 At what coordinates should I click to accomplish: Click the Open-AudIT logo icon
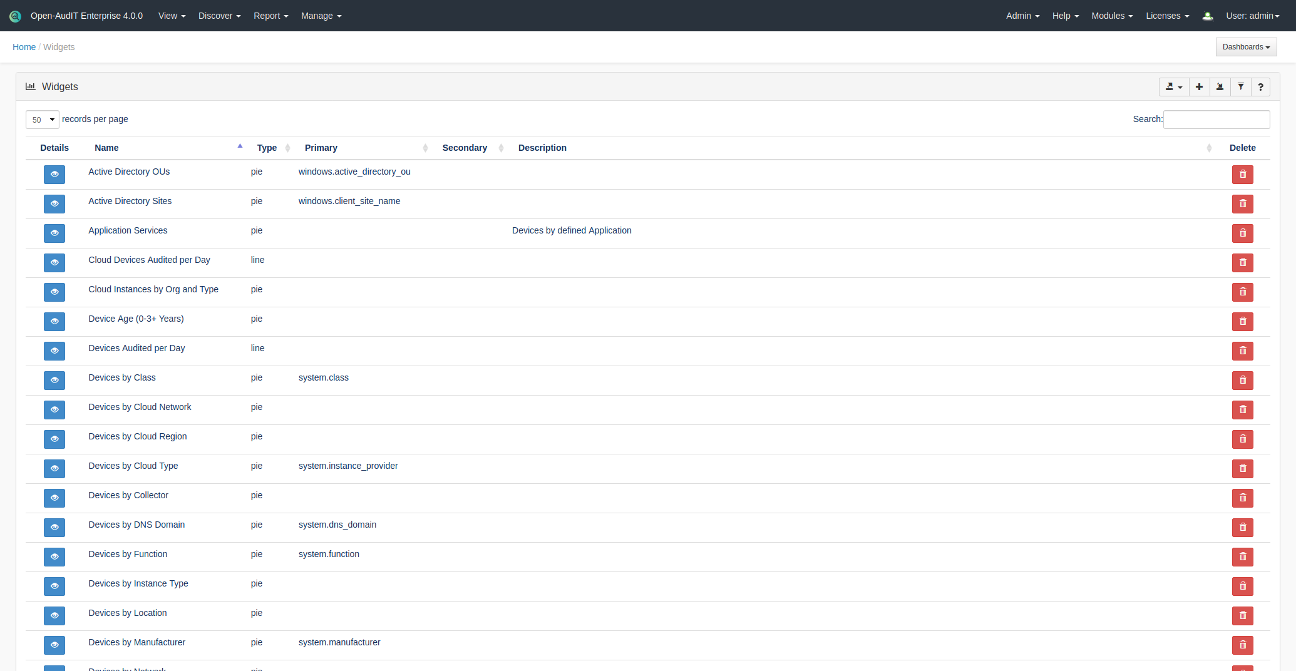[x=15, y=16]
